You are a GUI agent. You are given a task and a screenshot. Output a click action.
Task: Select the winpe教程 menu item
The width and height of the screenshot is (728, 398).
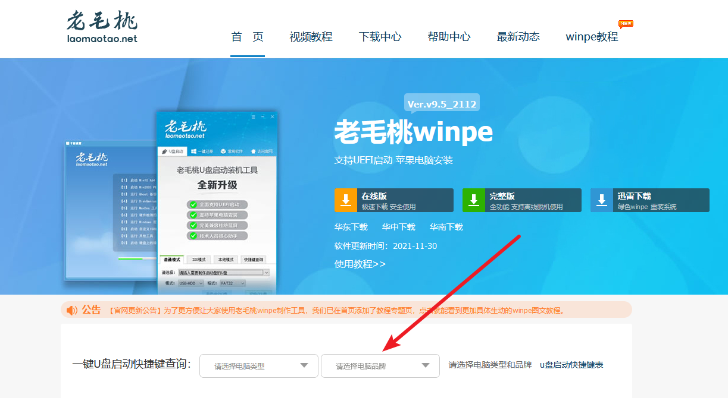point(592,37)
